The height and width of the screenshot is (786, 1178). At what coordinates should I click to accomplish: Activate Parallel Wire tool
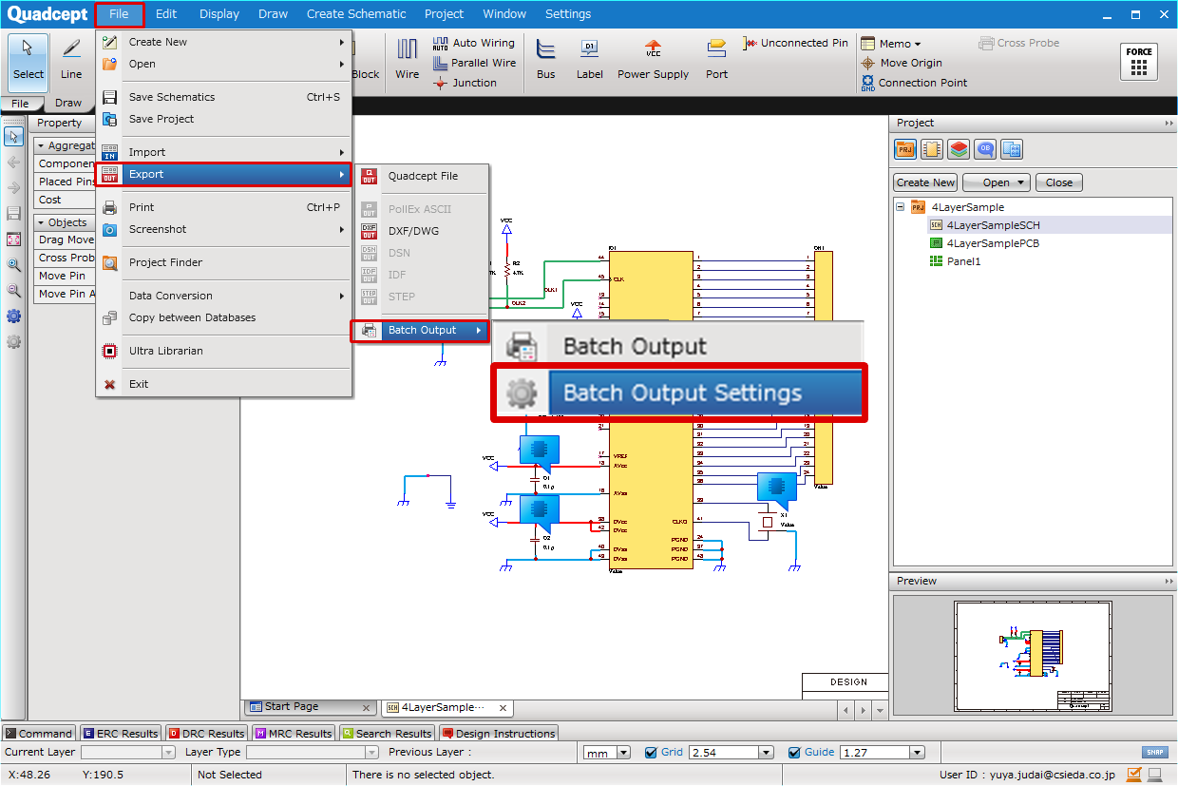click(x=474, y=63)
